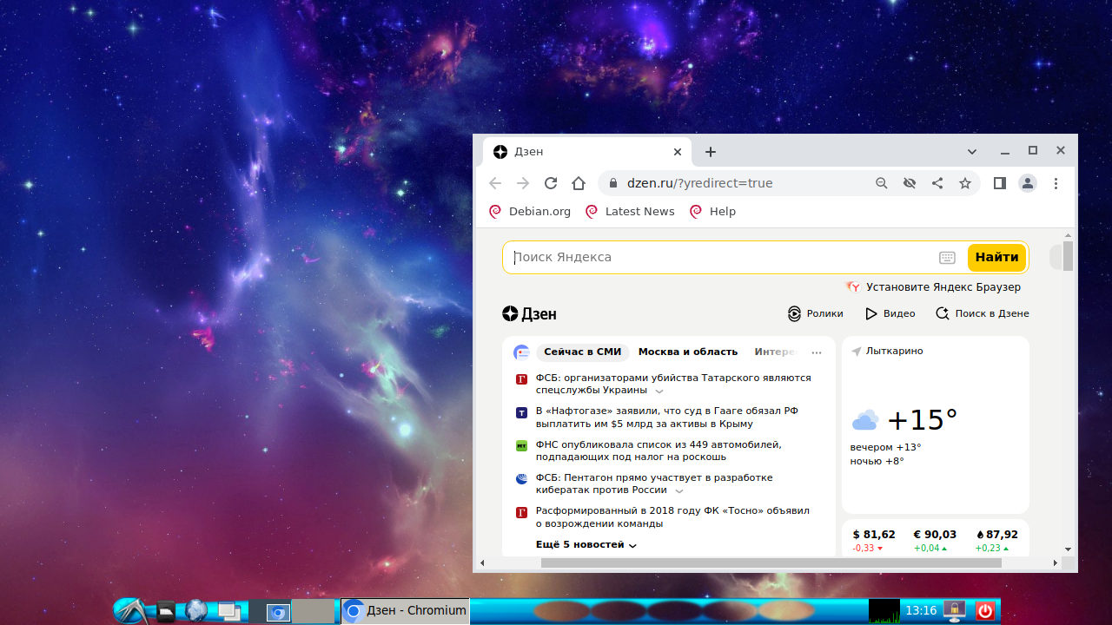Open Chromium three-dot menu

1056,183
